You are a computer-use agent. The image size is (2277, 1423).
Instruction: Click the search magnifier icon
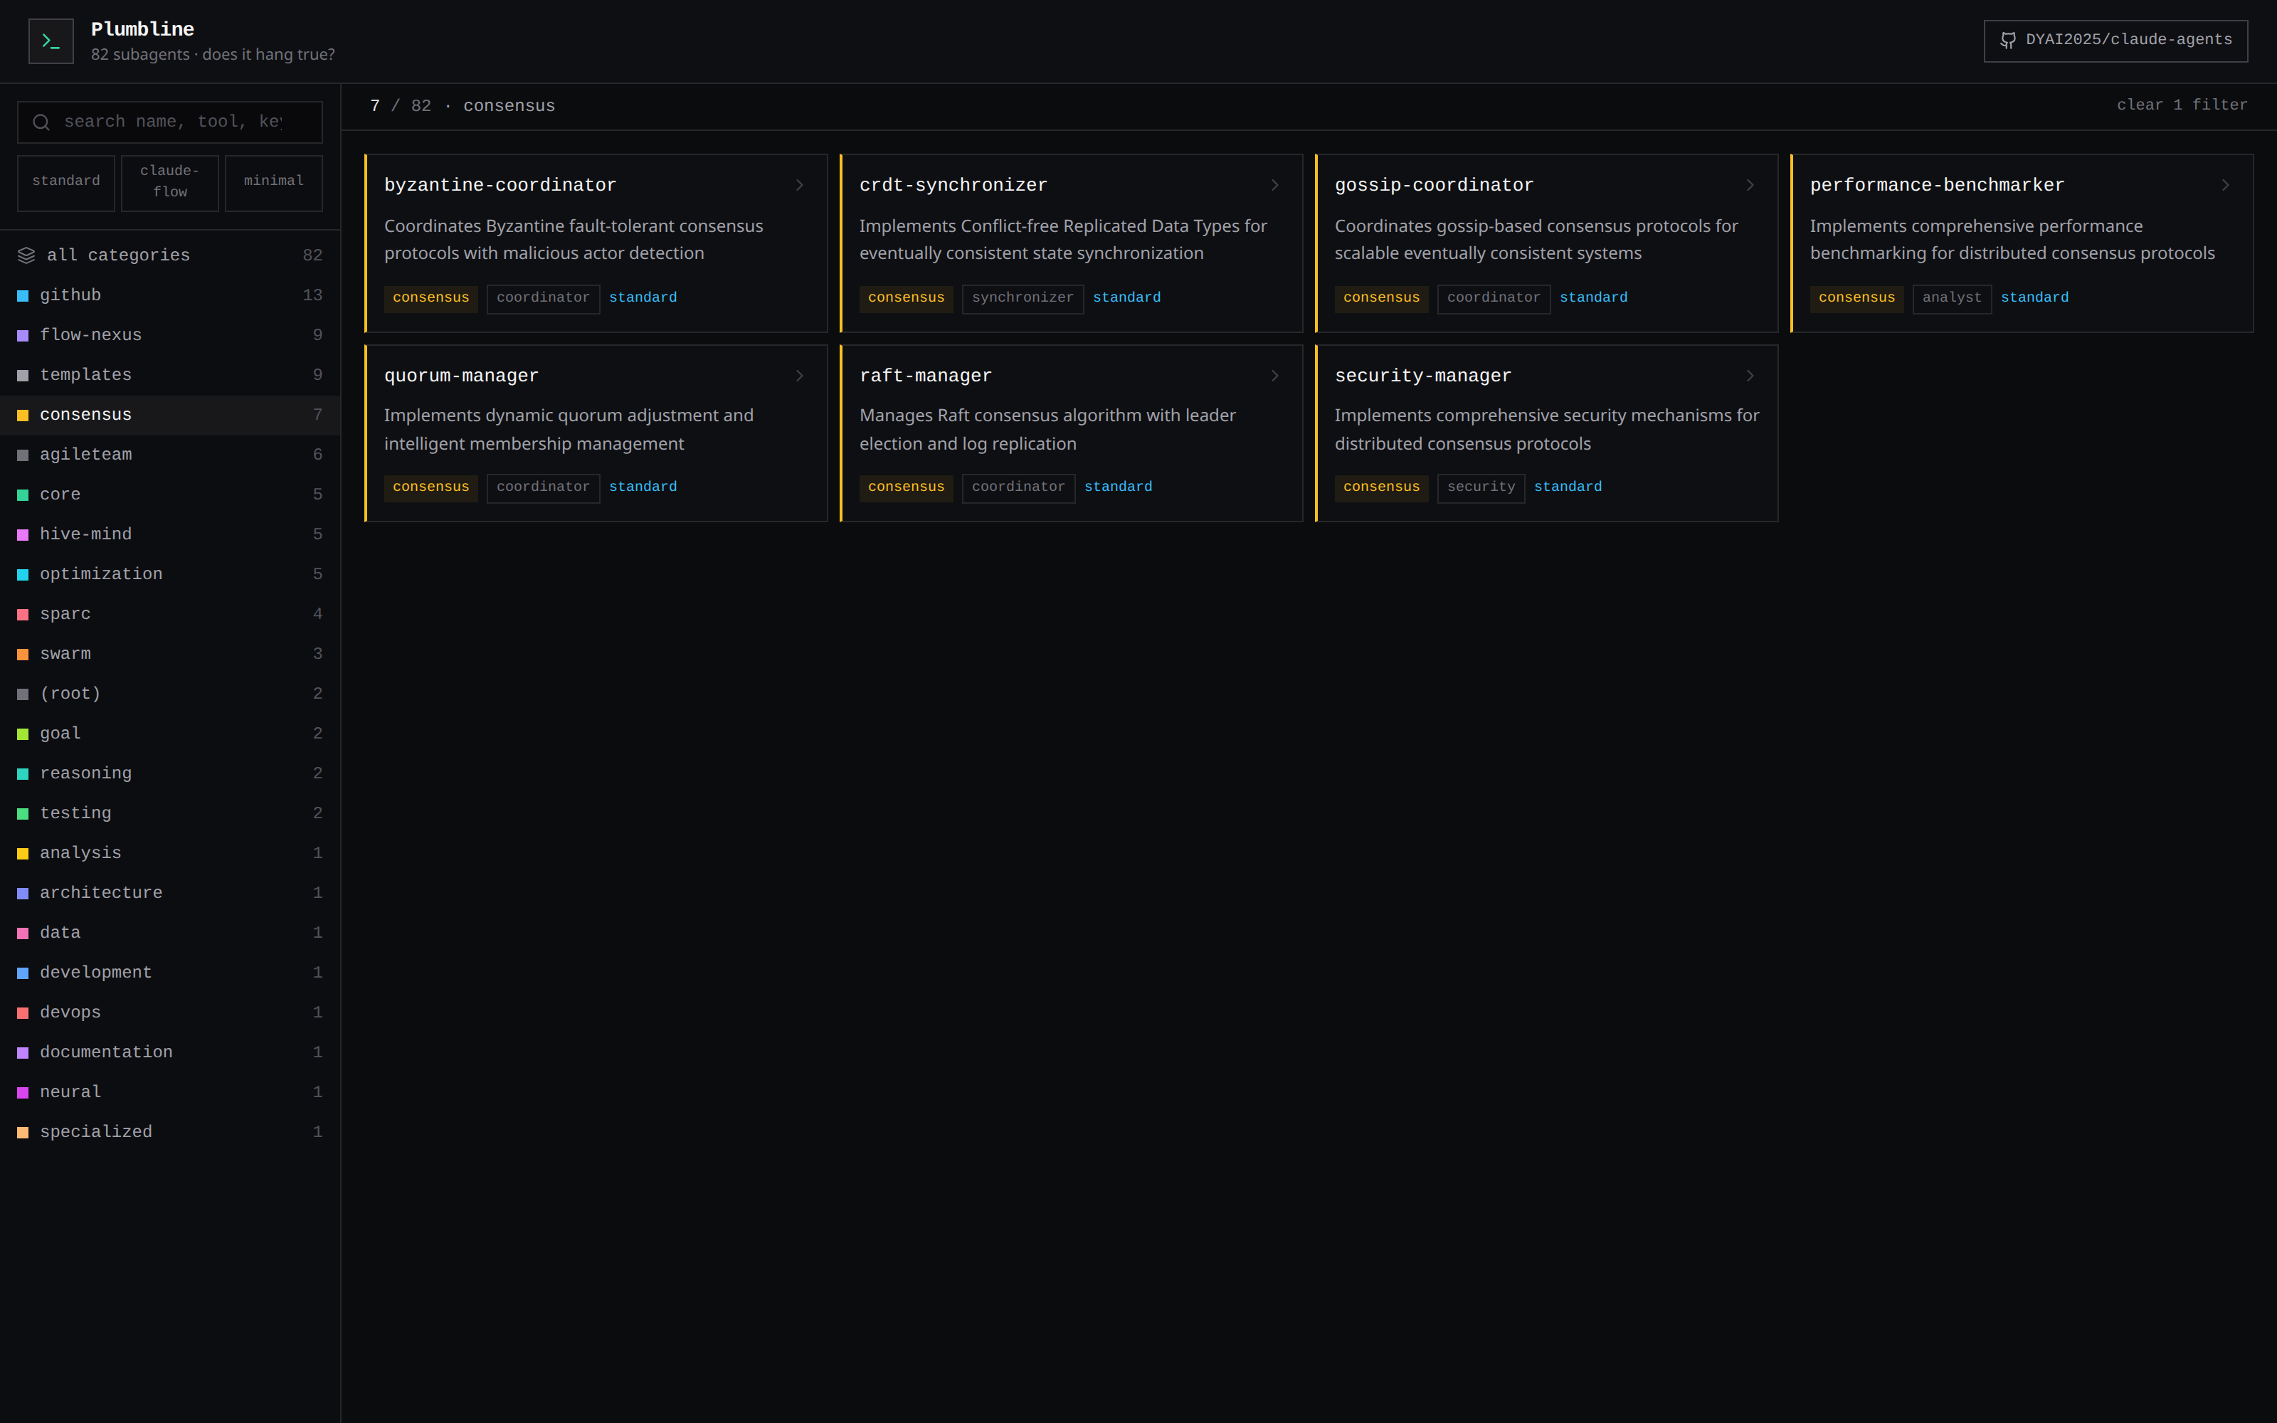41,122
